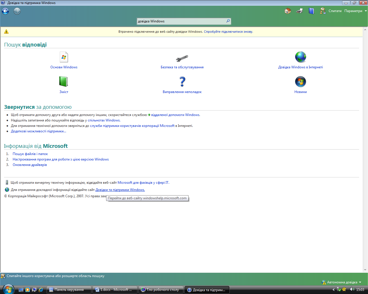Click the yellow star tray icon
368x294 pixels.
tap(344, 289)
